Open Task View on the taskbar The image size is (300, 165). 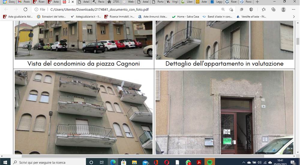102,162
